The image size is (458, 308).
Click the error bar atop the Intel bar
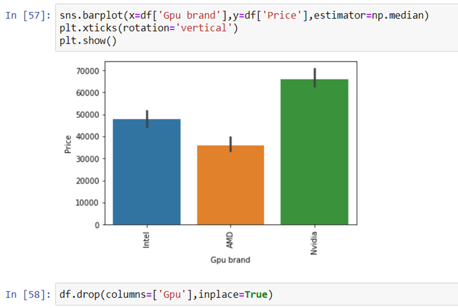click(147, 119)
